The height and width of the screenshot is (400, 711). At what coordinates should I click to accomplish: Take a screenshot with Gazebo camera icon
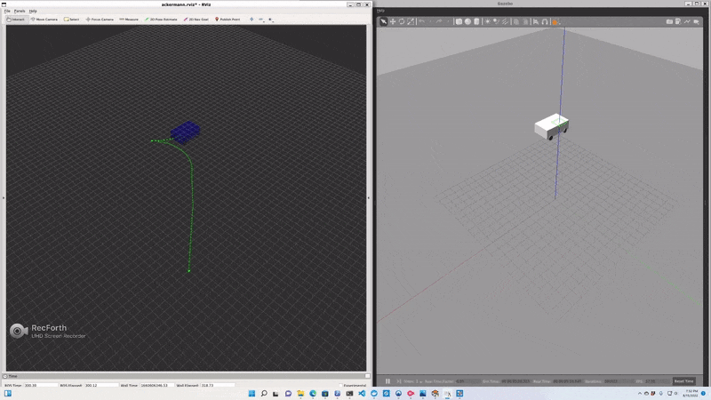(669, 21)
